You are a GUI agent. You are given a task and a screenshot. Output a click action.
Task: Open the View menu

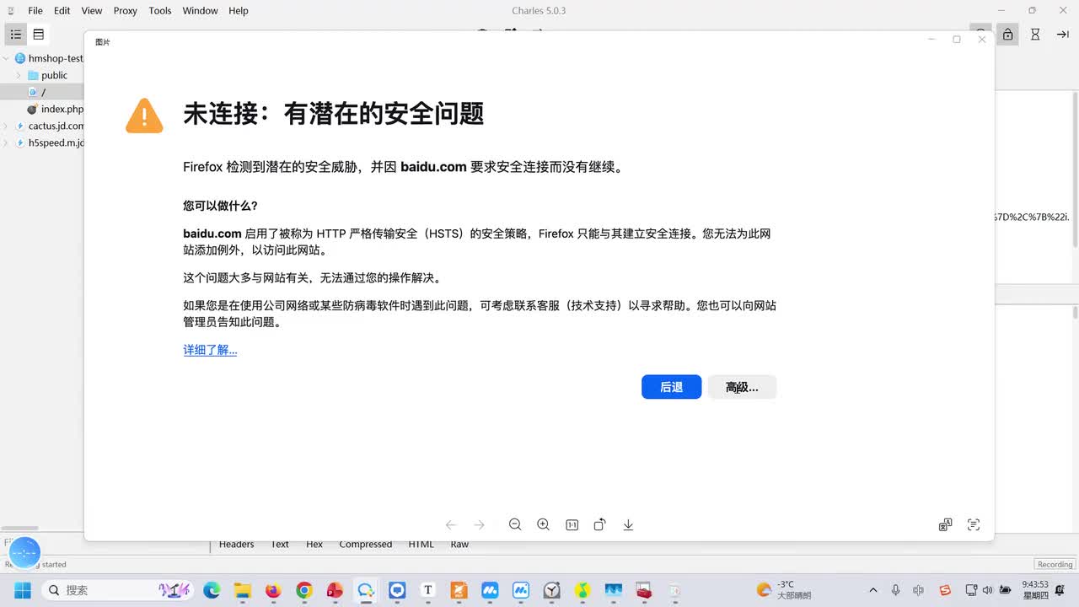(92, 11)
